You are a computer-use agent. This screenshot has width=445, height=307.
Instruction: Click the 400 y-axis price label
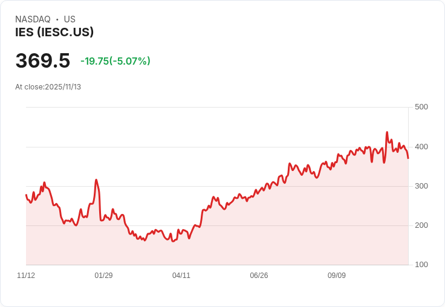[x=421, y=147]
